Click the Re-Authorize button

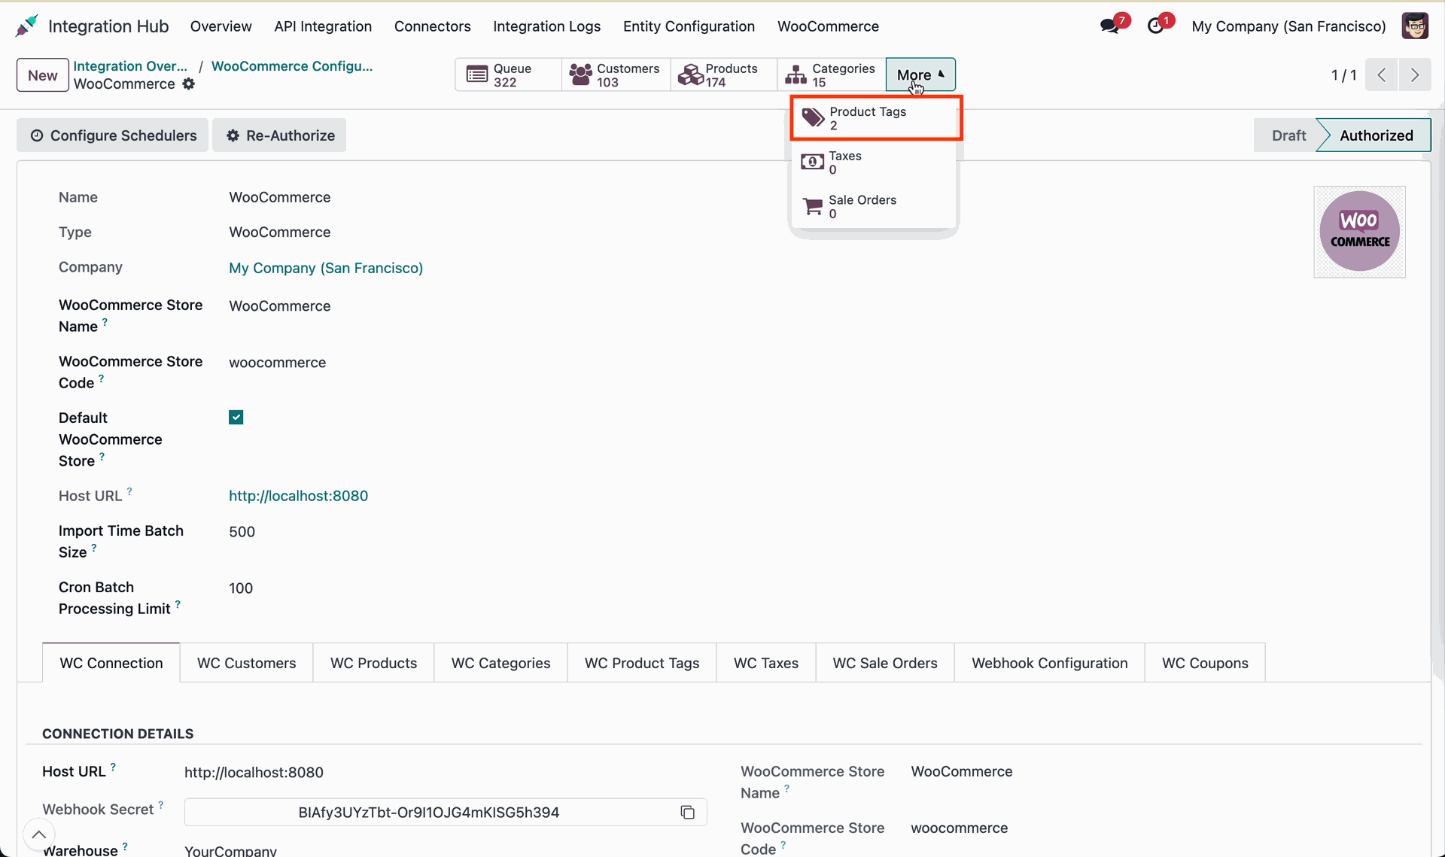coord(279,135)
